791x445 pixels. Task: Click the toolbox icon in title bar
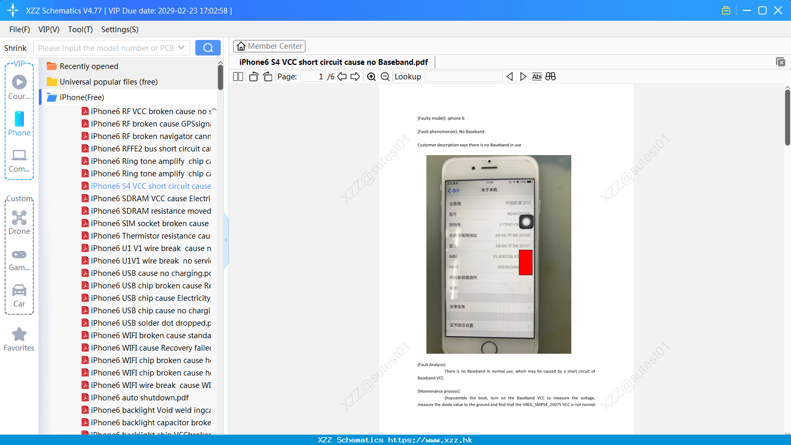click(x=726, y=10)
